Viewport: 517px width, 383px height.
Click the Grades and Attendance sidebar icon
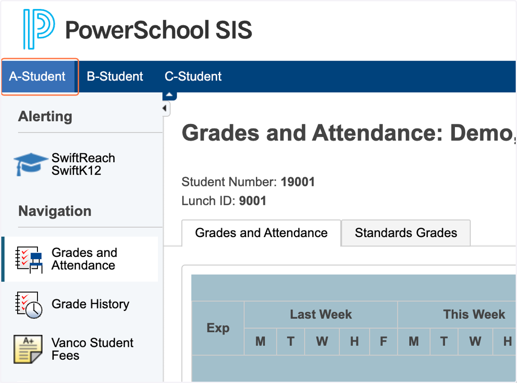pyautogui.click(x=28, y=259)
